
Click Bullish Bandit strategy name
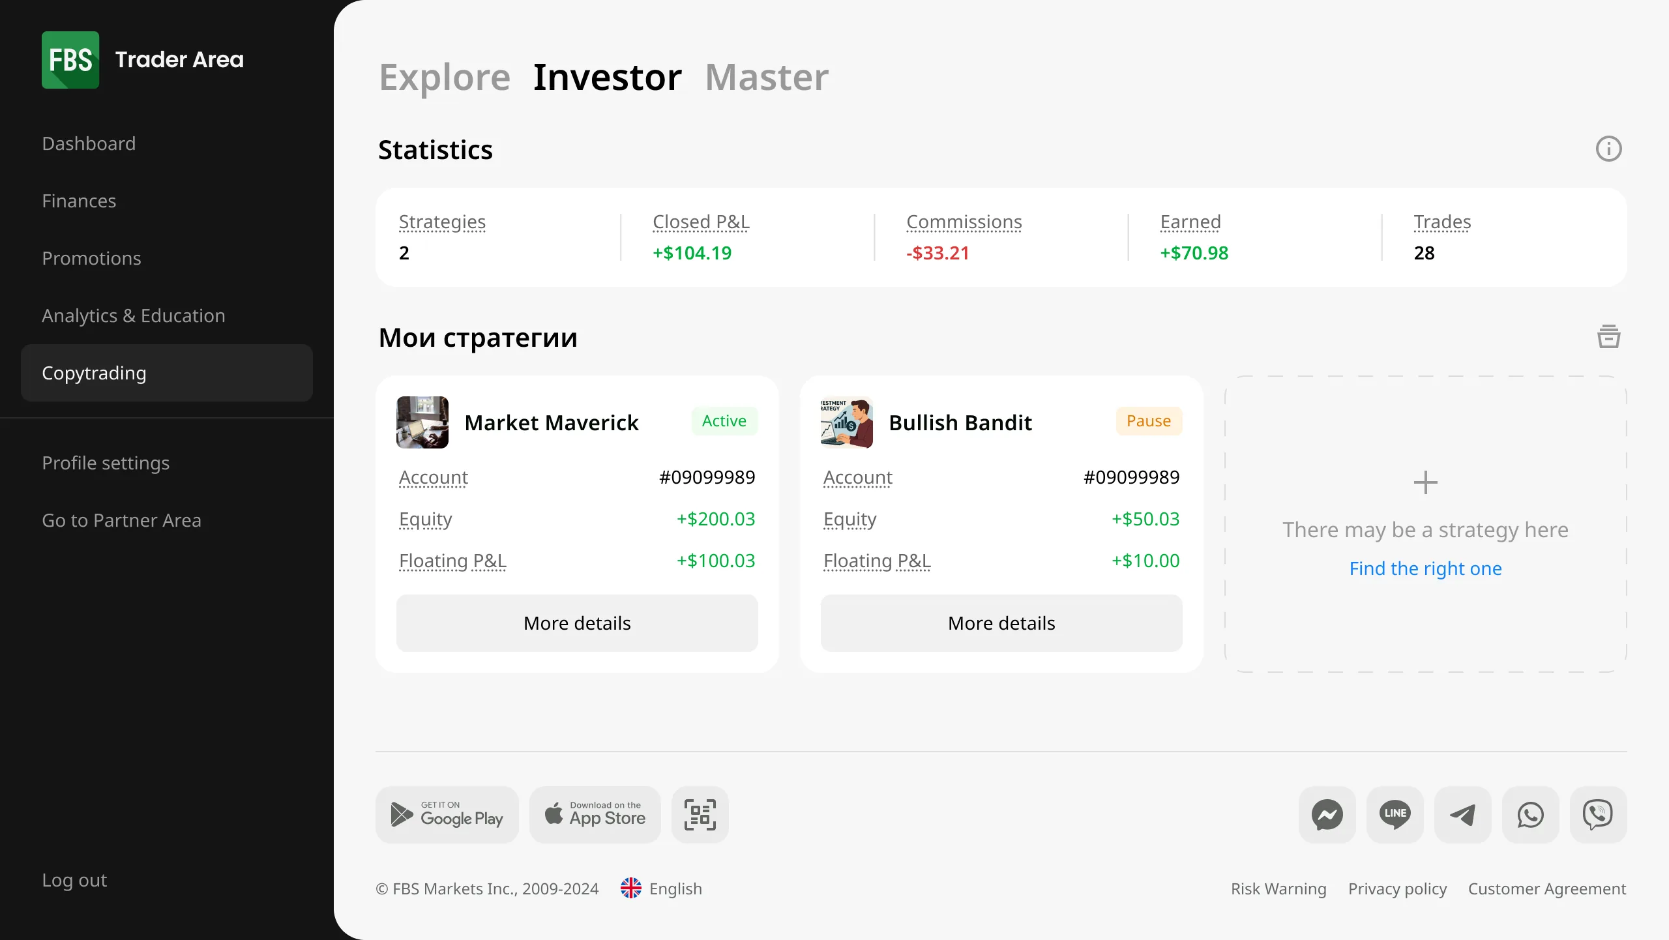(x=960, y=422)
